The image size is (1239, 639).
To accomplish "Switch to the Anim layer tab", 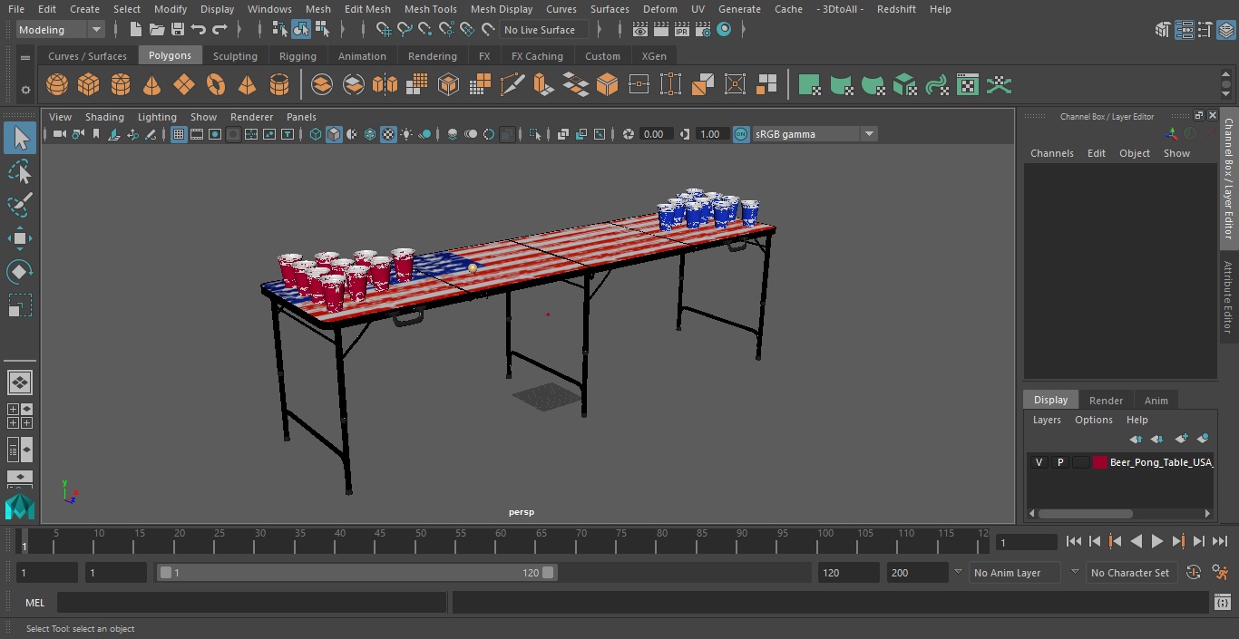I will click(1156, 400).
